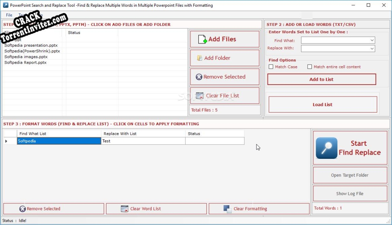Click the magnifier icon on Start Find Replace

tap(326, 148)
